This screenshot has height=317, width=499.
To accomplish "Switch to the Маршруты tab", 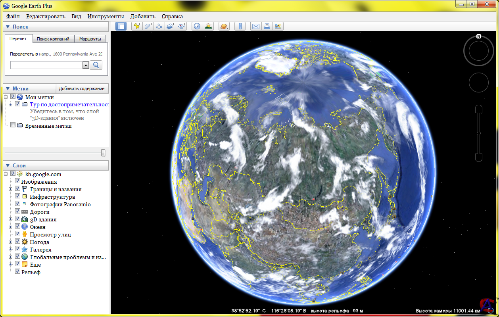I will pos(90,39).
